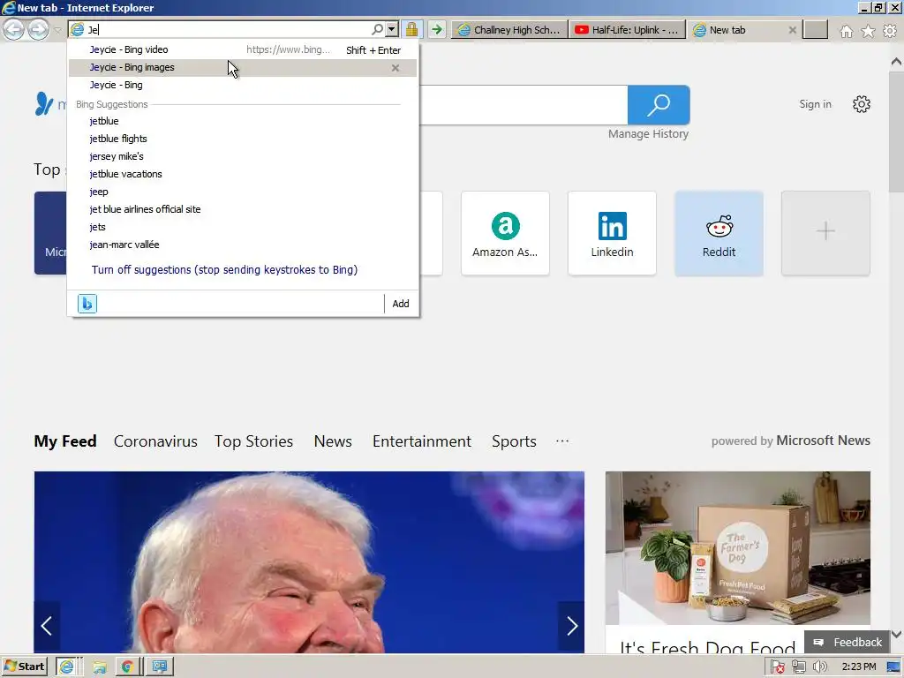Select the Entertainment feed tab
904x678 pixels.
[422, 441]
